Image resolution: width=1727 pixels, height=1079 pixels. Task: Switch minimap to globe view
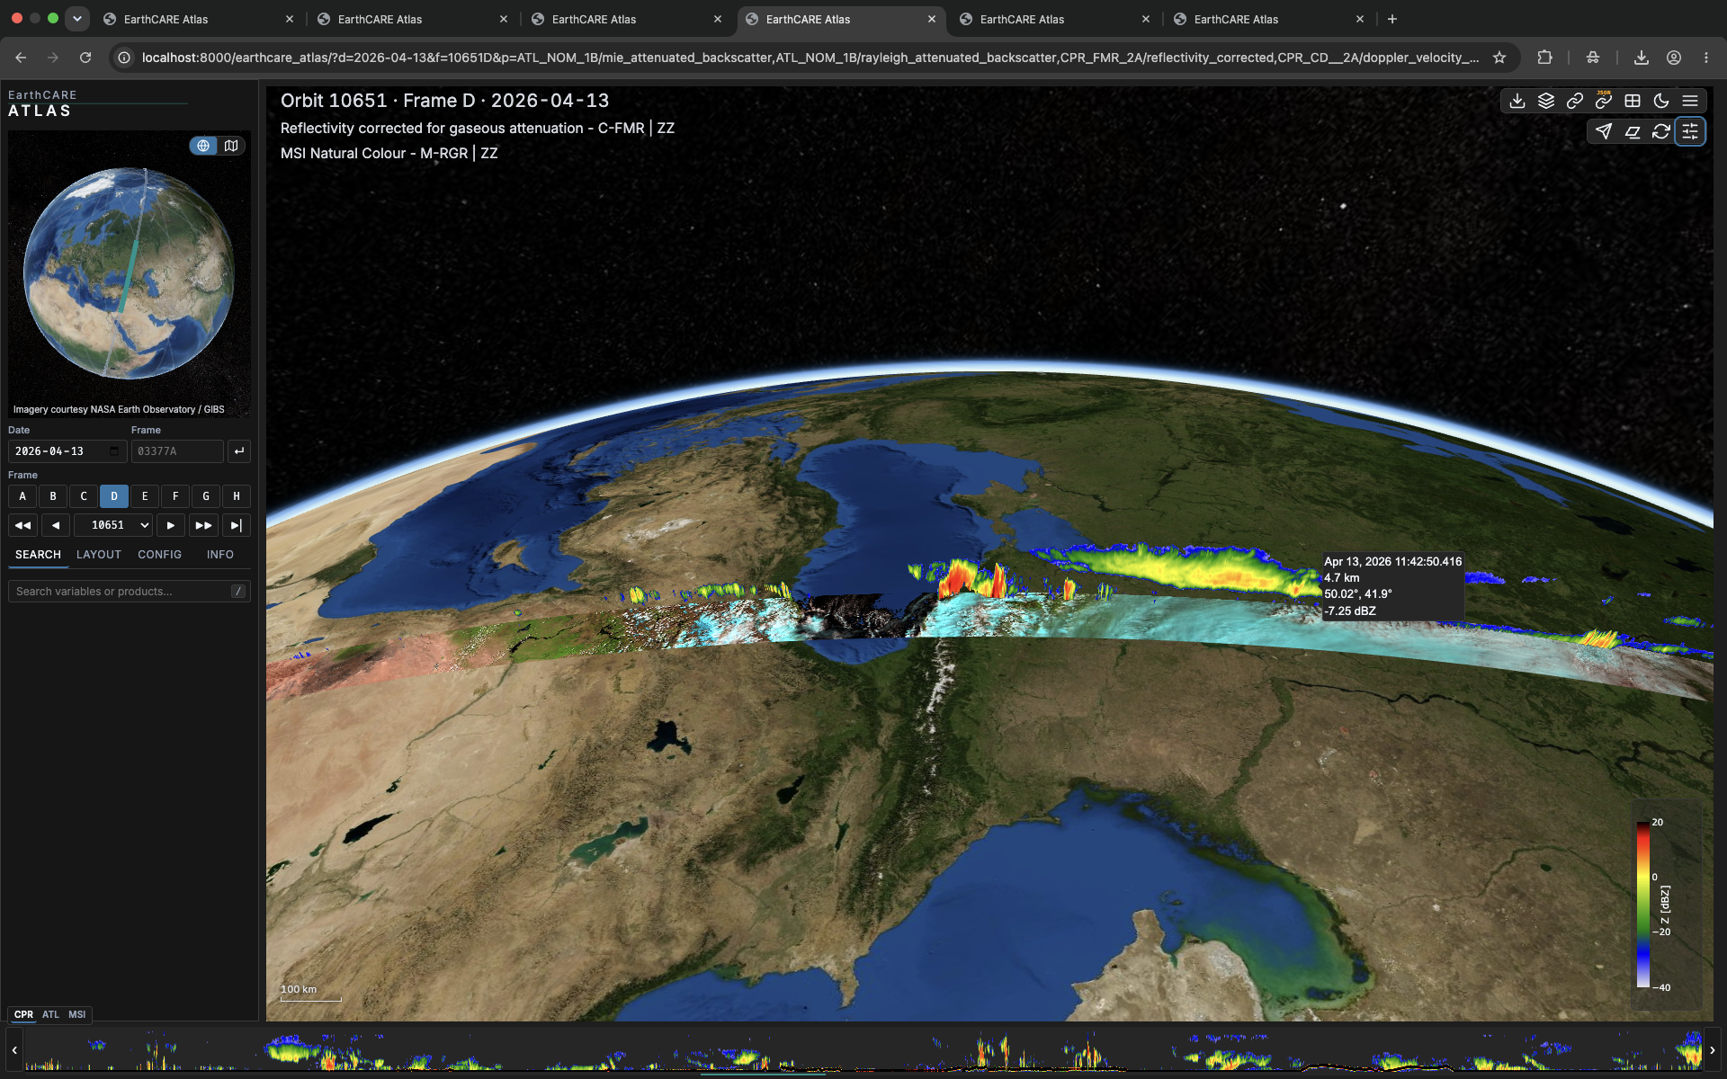pos(203,146)
